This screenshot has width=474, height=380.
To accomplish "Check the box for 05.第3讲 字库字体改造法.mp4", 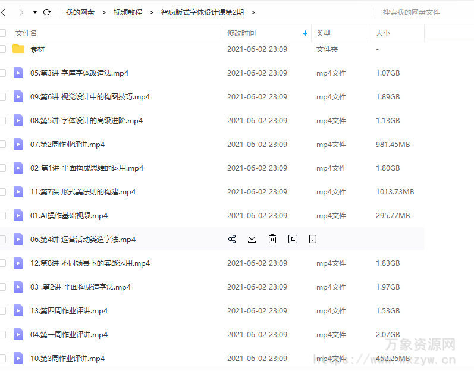I will 3,73.
